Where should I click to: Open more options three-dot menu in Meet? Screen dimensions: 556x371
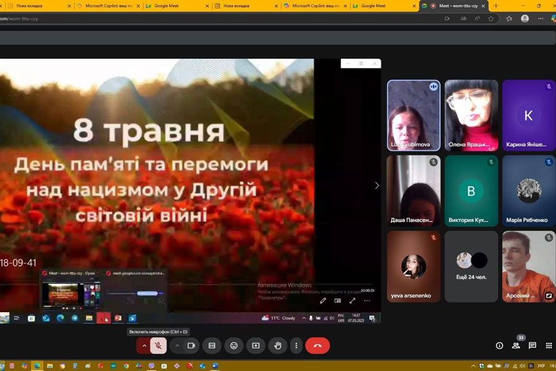click(296, 346)
